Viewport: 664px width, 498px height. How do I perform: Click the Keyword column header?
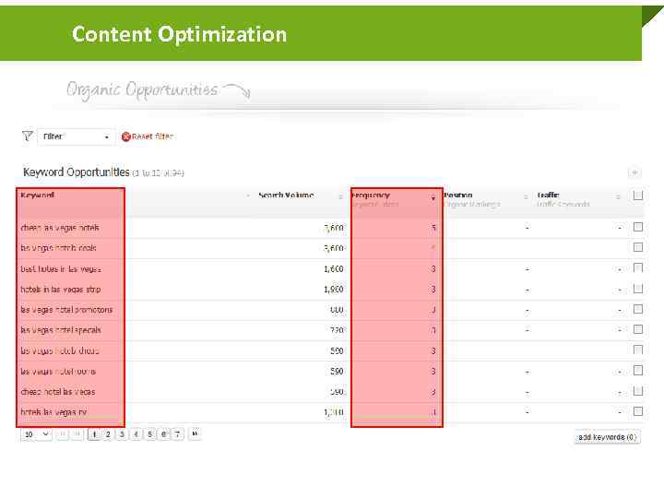(x=37, y=196)
